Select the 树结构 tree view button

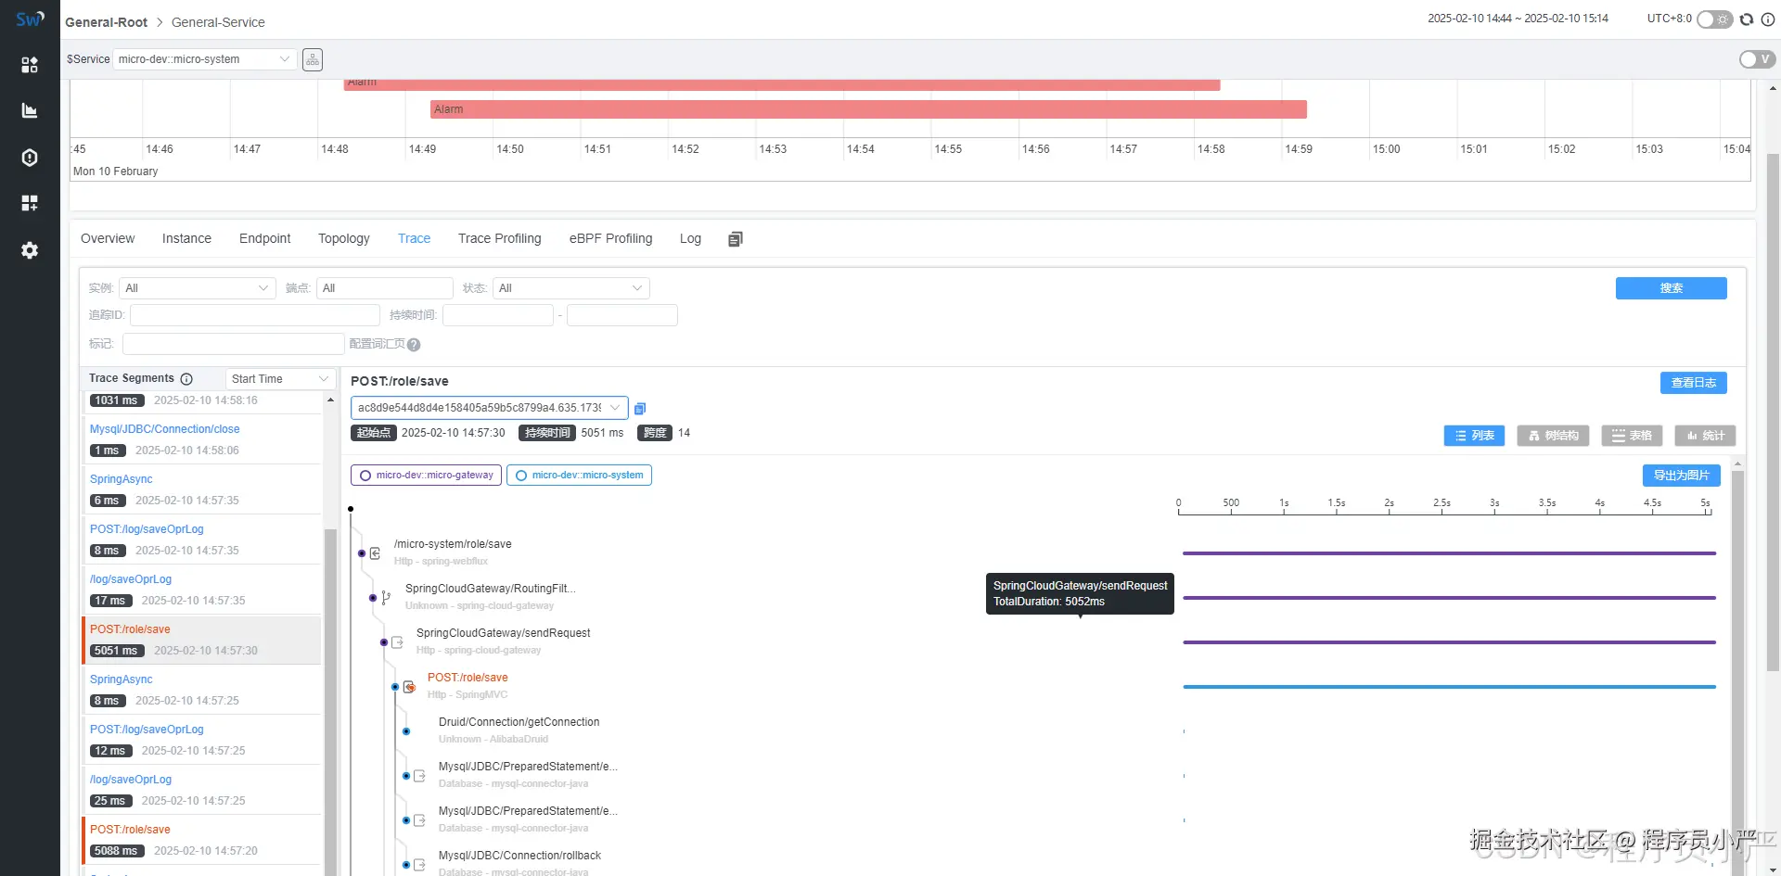tap(1553, 436)
